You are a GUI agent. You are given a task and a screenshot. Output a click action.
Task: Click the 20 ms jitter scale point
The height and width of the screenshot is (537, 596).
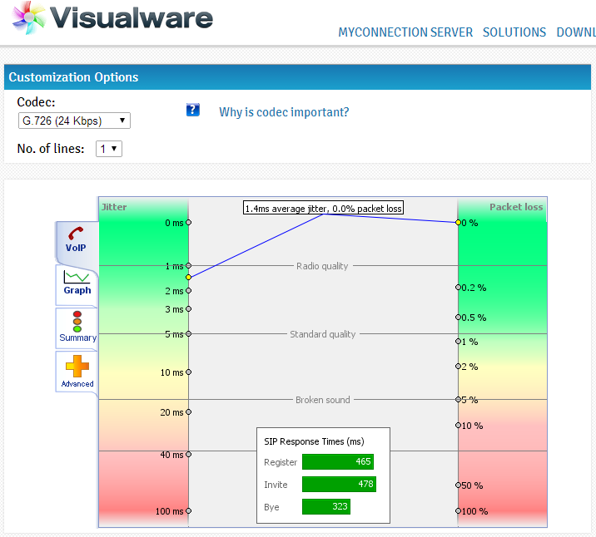(188, 411)
